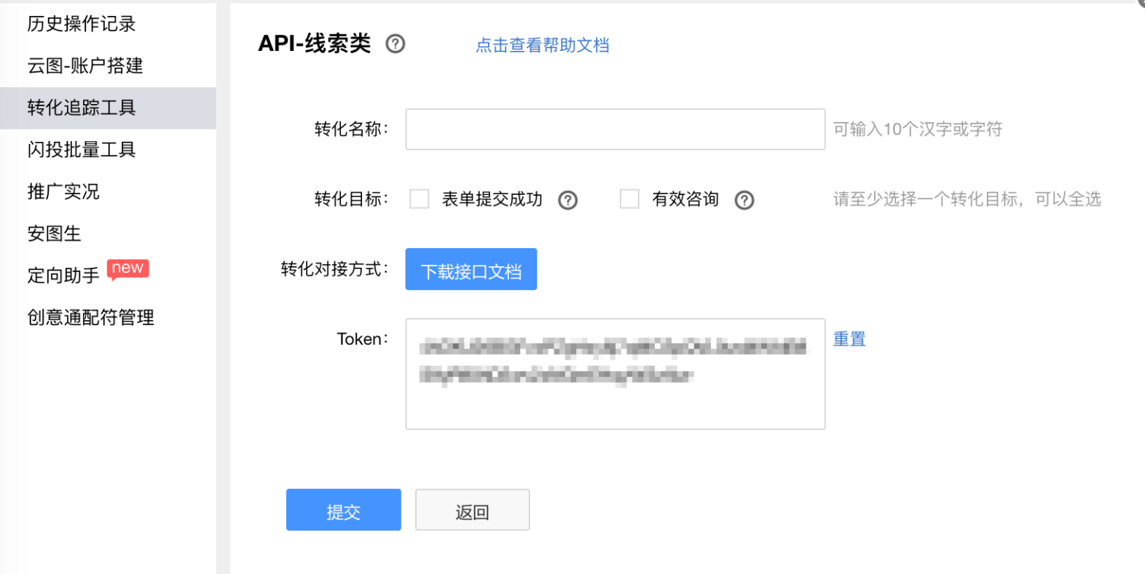This screenshot has width=1145, height=574.
Task: Open 创意通配符管理 sidebar item
Action: (x=91, y=317)
